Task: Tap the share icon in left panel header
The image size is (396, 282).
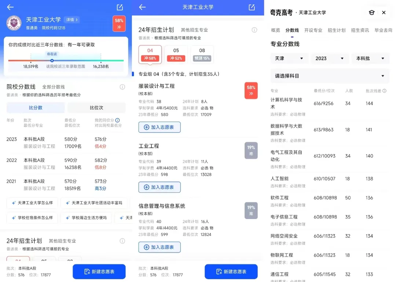Action: pos(120,7)
